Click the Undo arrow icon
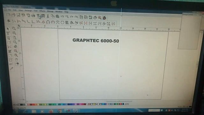 pyautogui.click(x=62, y=17)
